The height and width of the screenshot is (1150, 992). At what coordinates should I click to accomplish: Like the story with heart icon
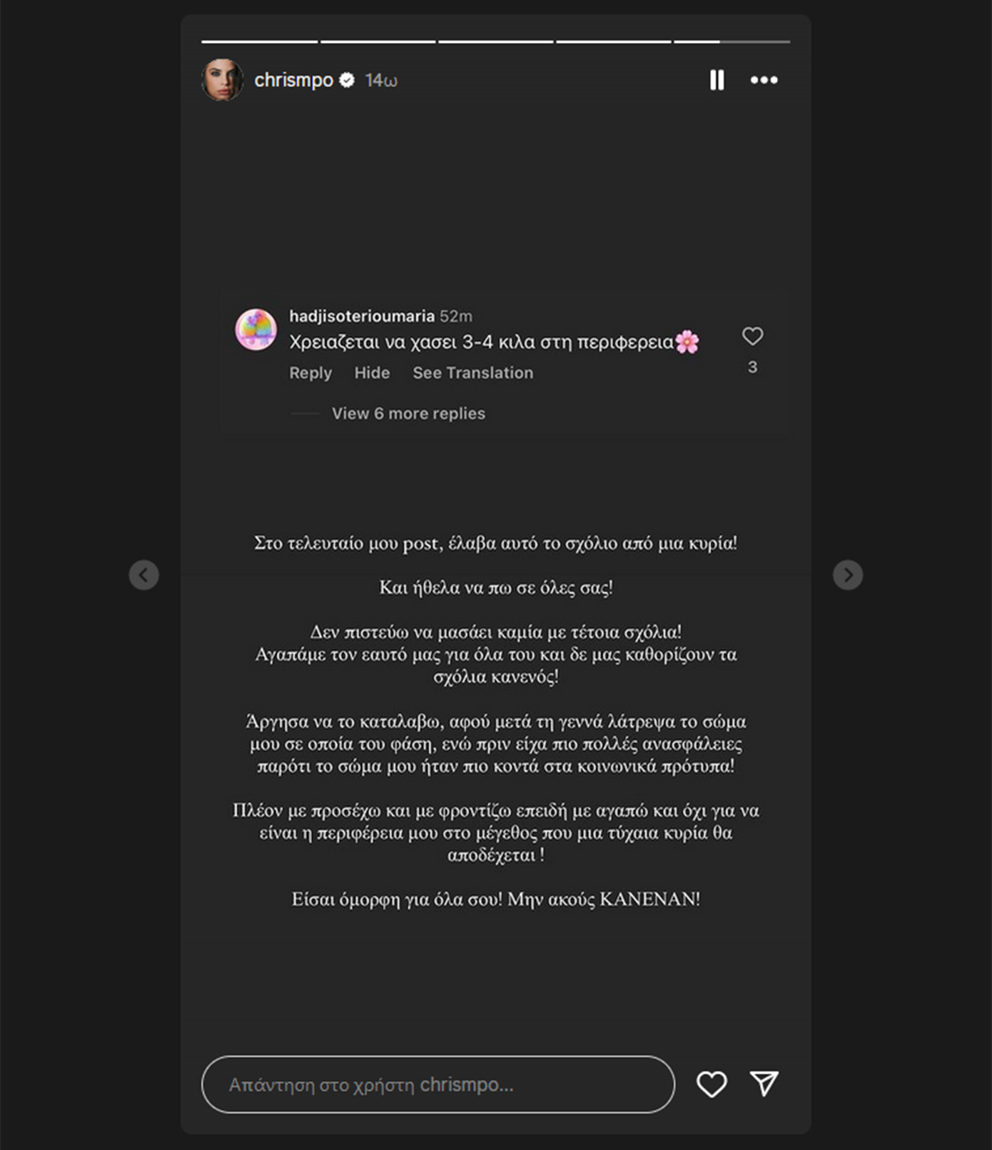712,1084
